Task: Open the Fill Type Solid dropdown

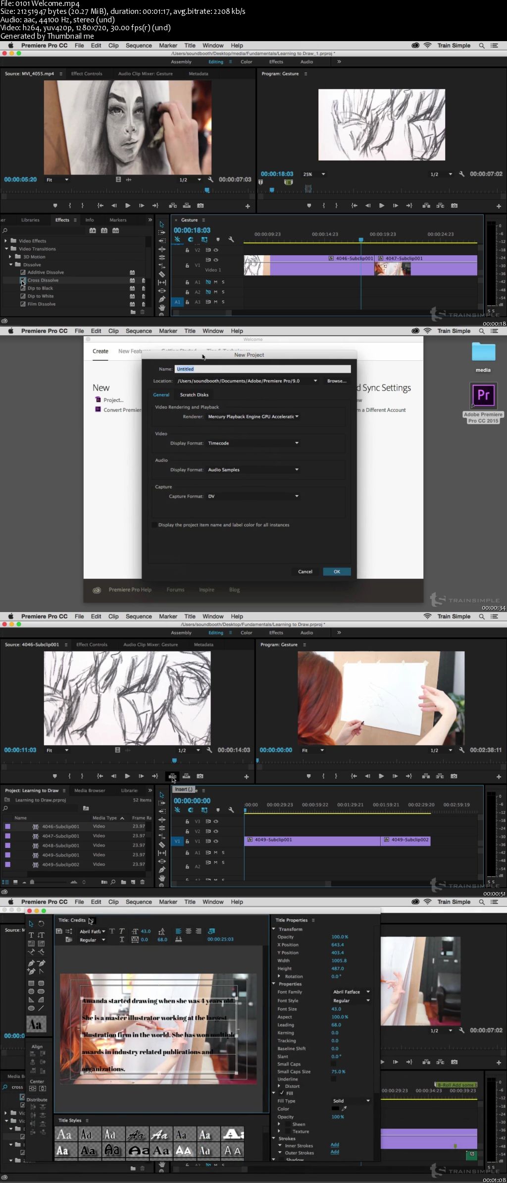Action: tap(351, 1101)
